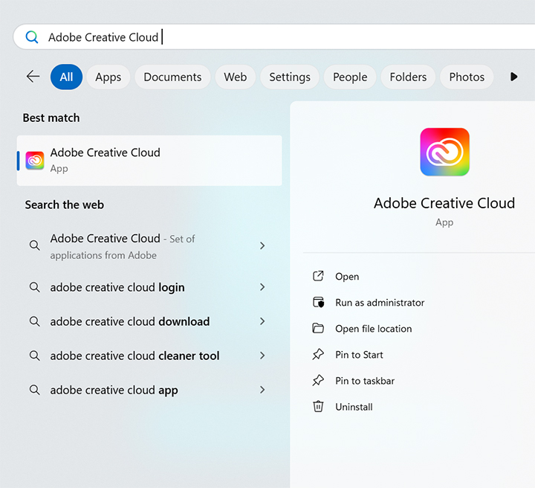This screenshot has width=535, height=488.
Task: Show more filter tabs using the right arrow
Action: 513,77
